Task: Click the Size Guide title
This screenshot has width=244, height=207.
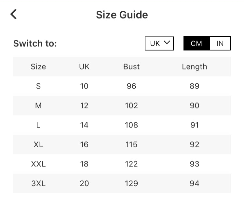Action: pyautogui.click(x=122, y=15)
